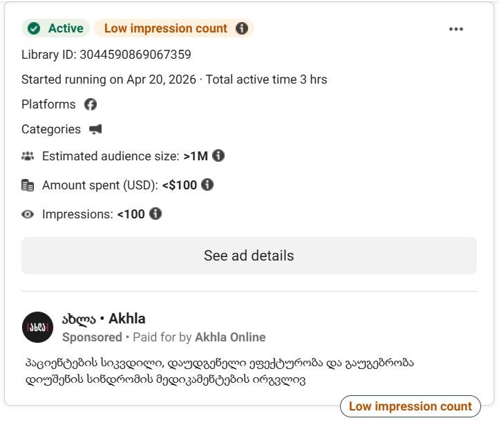Click info icon next to audience size
Viewport: 499px width, 425px height.
pyautogui.click(x=218, y=156)
